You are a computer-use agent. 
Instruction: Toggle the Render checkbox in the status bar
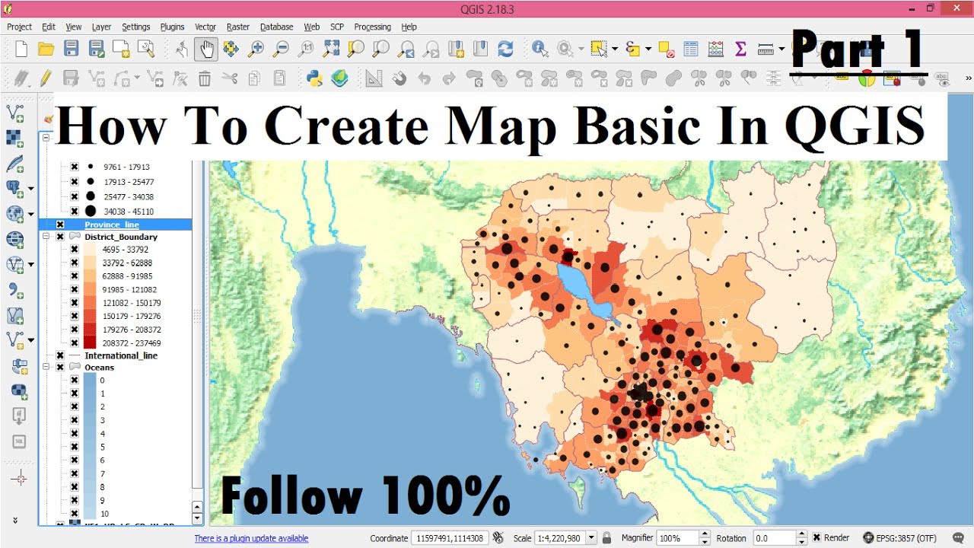817,538
